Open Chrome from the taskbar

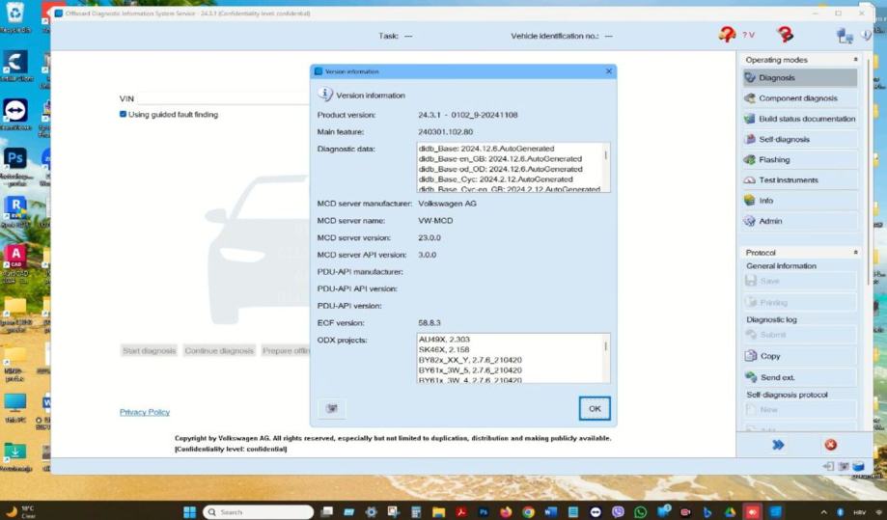click(528, 512)
